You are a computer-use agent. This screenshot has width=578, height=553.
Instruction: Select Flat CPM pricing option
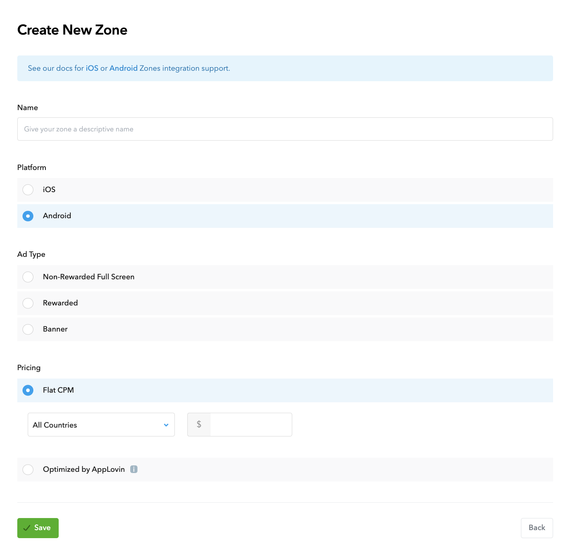point(28,390)
